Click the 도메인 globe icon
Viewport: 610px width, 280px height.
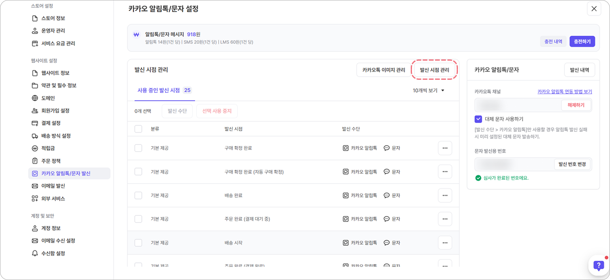point(35,98)
